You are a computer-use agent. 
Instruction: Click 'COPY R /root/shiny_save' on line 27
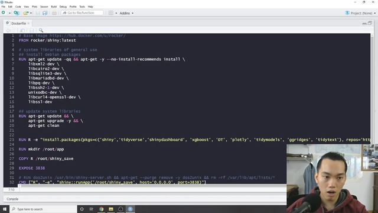(46, 159)
